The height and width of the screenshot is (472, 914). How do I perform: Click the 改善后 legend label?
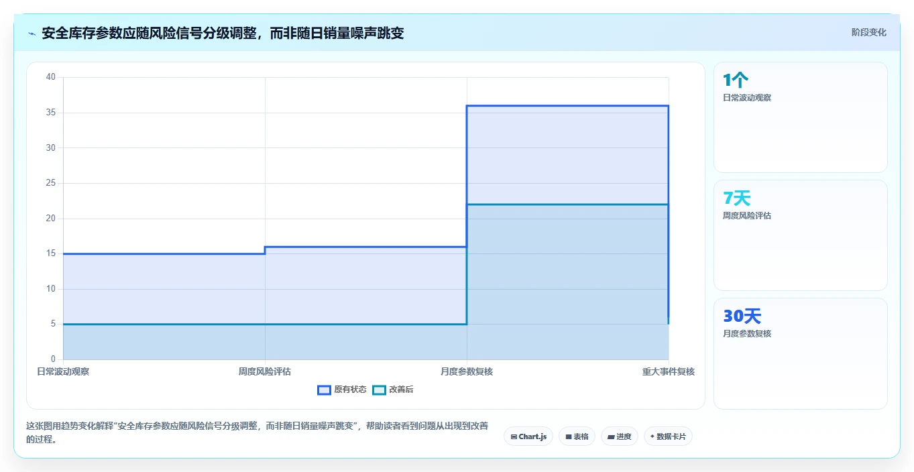(401, 390)
